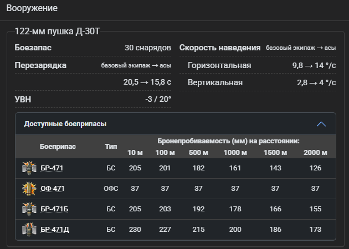Open the БР-471Б ammo link
The image size is (349, 249).
pos(54,209)
